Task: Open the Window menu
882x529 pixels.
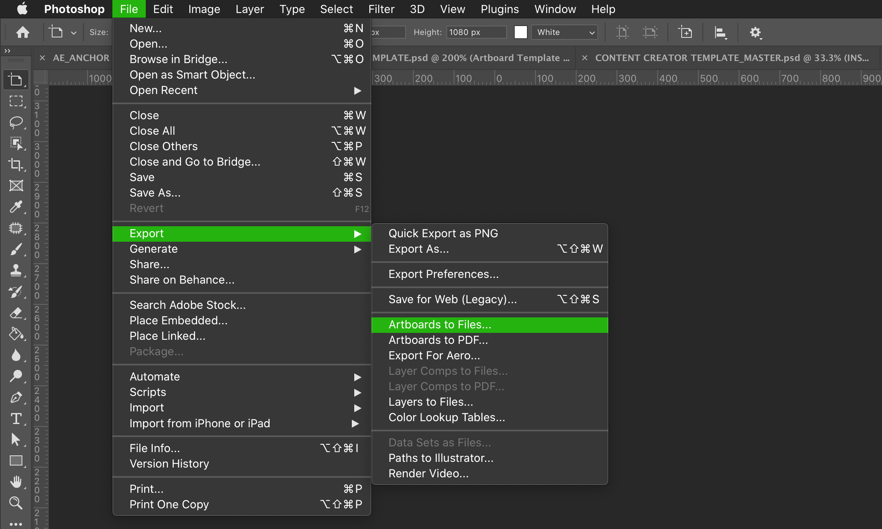Action: [x=555, y=9]
